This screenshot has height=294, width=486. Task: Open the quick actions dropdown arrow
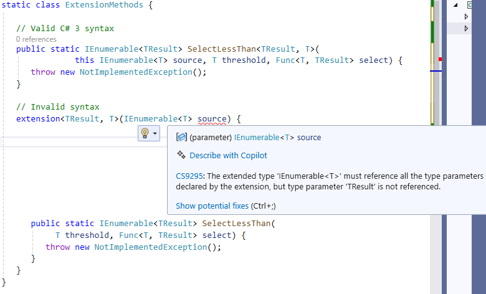(x=155, y=133)
